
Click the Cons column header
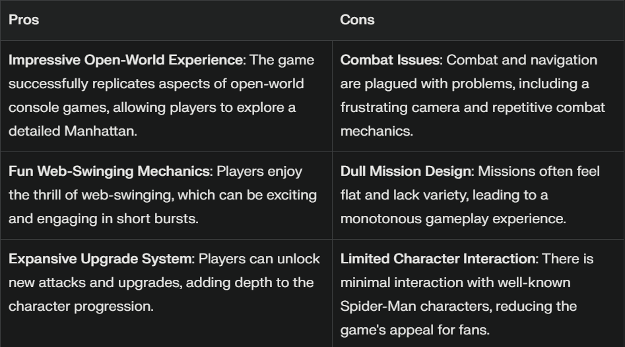pos(357,20)
